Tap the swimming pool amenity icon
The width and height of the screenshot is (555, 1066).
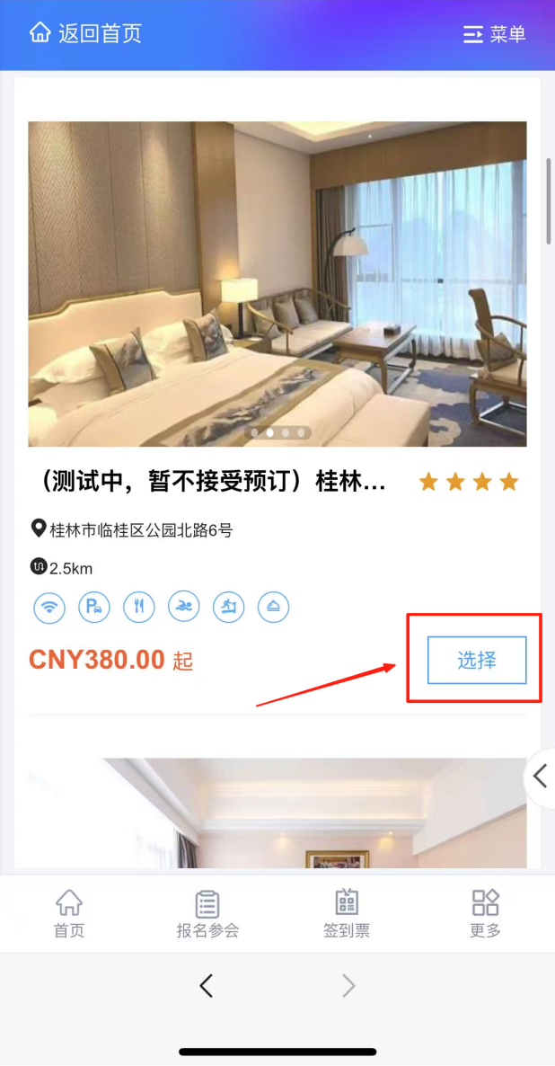click(184, 607)
